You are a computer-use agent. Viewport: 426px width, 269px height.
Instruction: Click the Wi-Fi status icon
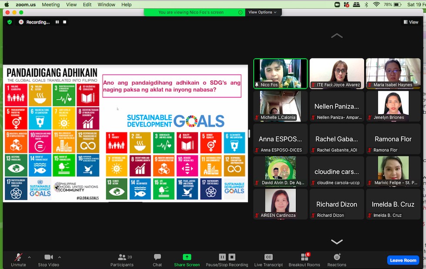(376, 4)
